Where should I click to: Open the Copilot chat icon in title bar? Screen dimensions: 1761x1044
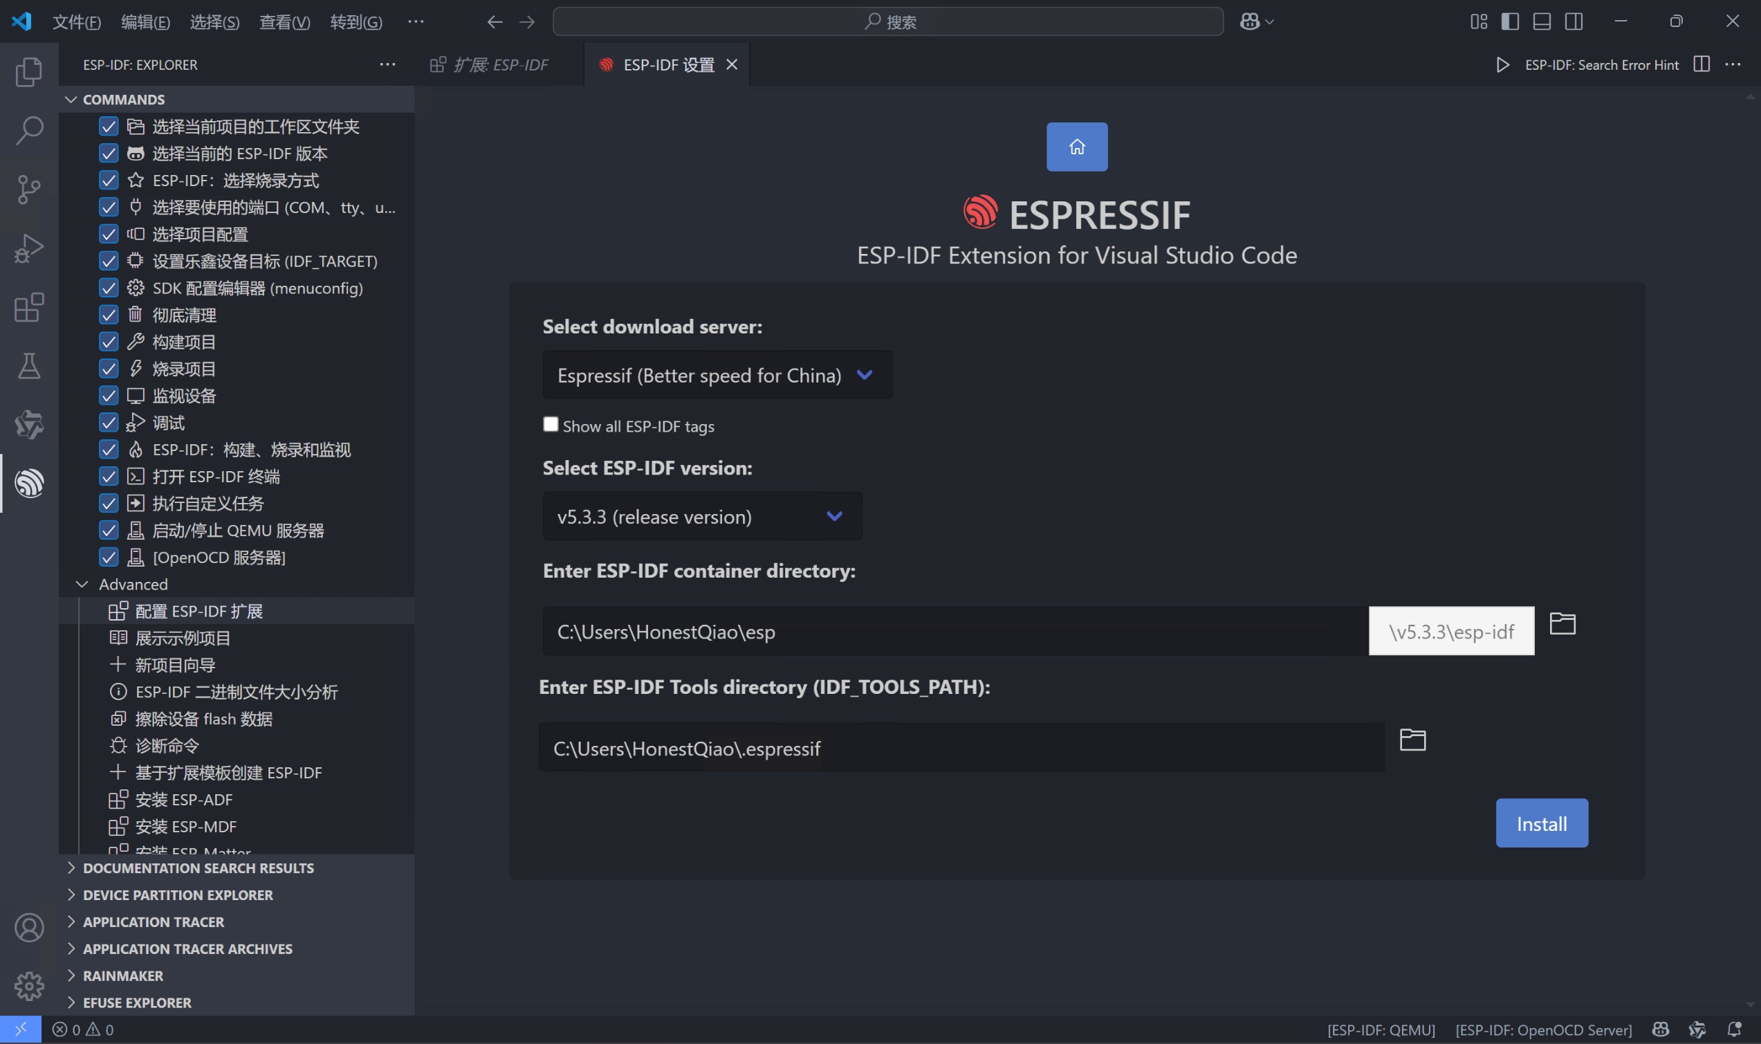click(1249, 22)
